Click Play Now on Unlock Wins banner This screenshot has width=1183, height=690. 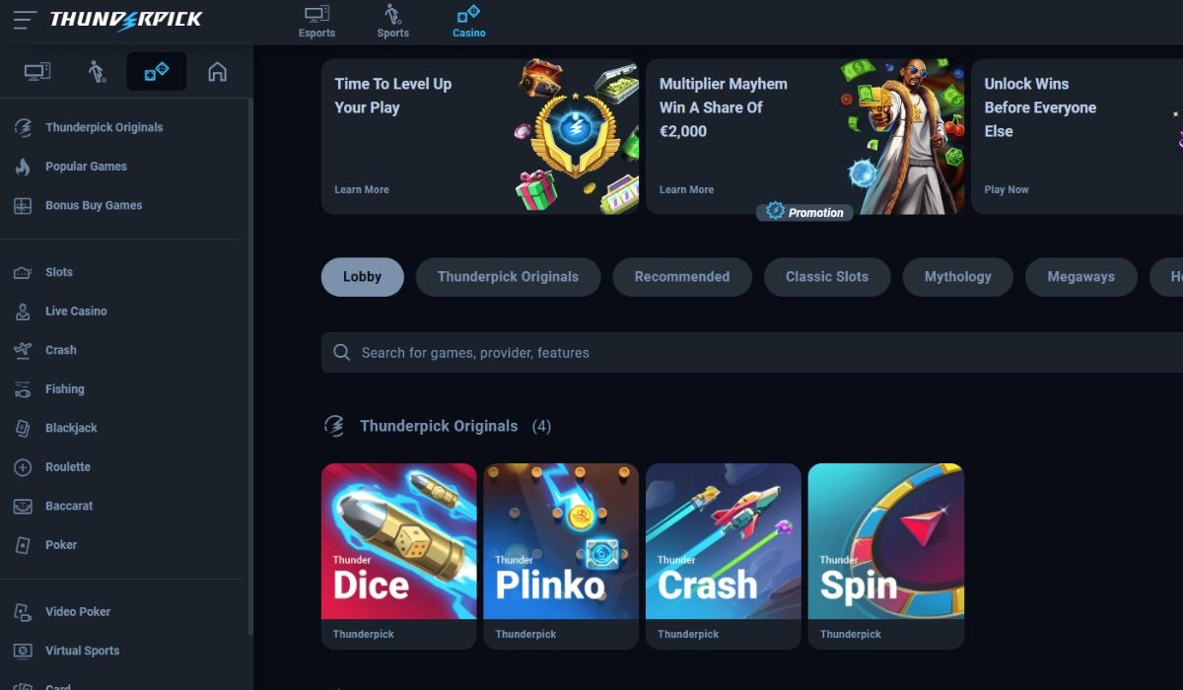click(x=1007, y=189)
